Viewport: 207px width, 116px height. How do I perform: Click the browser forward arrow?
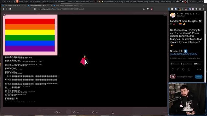click(x=6, y=9)
